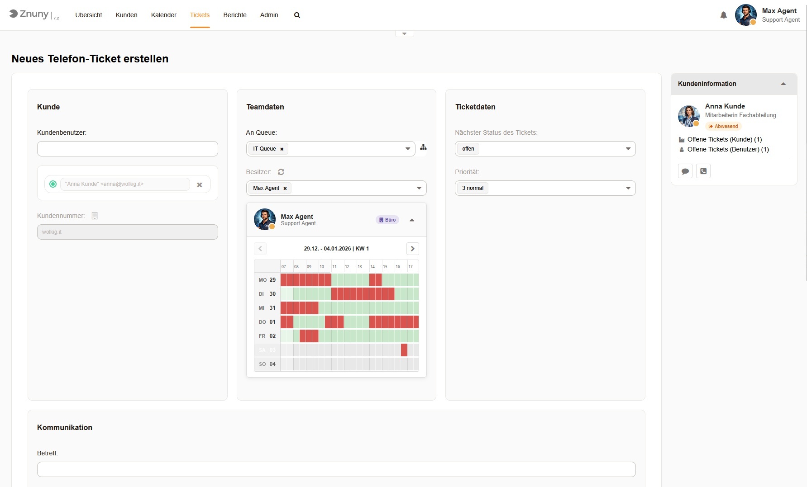This screenshot has width=807, height=487.
Task: Remove Anna Kunde from customer list
Action: pyautogui.click(x=200, y=184)
